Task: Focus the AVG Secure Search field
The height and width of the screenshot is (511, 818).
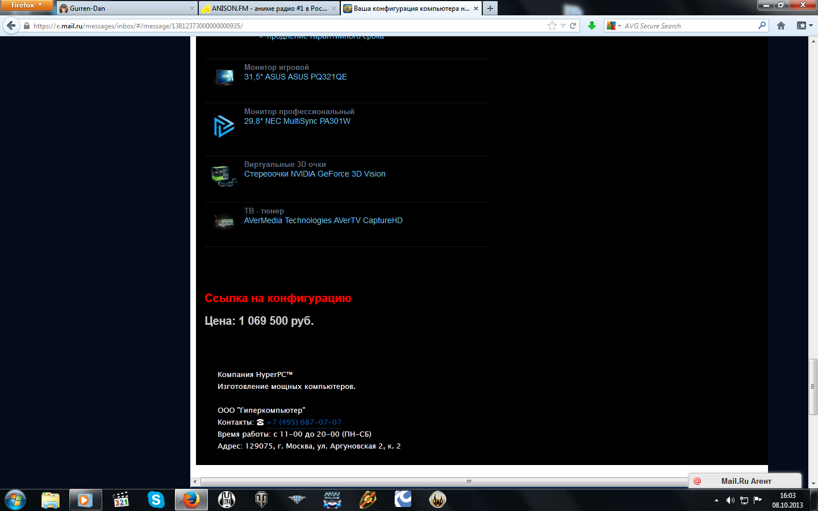Action: 690,26
